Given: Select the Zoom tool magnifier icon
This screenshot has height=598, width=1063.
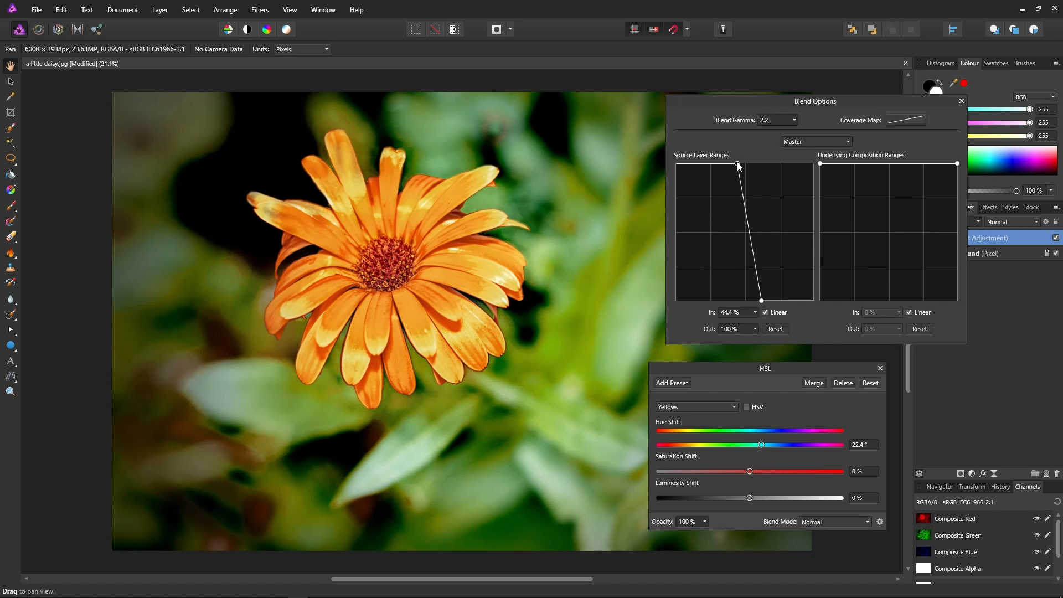Looking at the screenshot, I should (x=11, y=391).
